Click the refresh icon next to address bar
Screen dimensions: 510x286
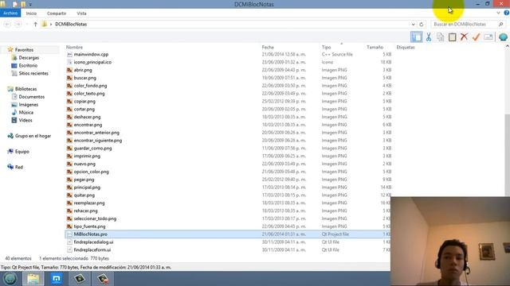422,25
